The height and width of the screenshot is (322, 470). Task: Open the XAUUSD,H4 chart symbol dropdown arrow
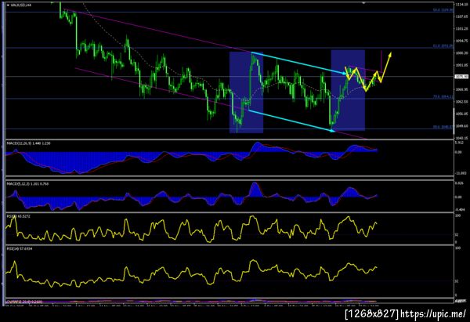point(8,5)
